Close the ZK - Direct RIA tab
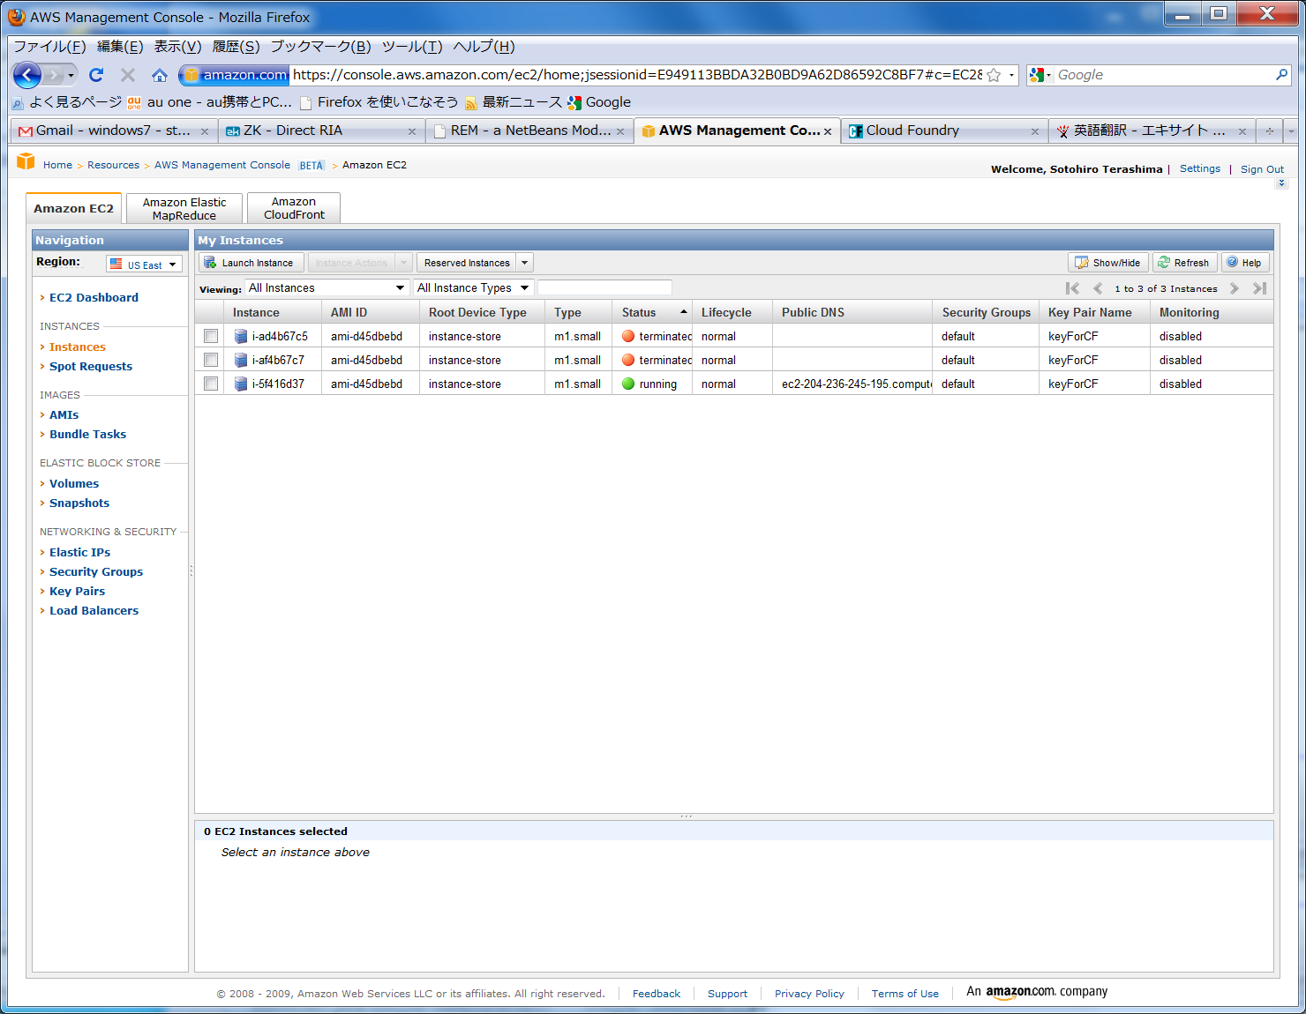 click(x=412, y=131)
